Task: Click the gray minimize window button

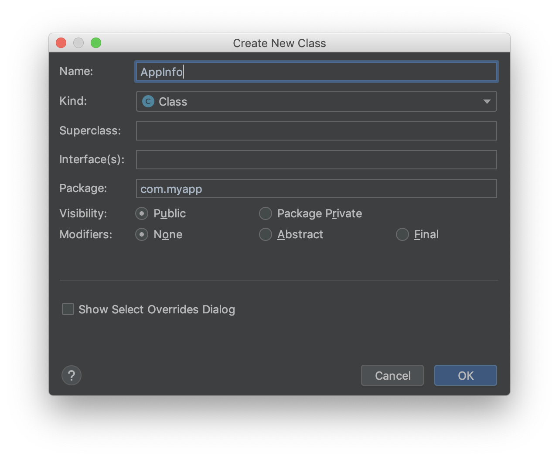Action: 78,43
